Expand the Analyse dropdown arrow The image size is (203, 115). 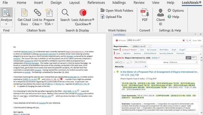coord(6,24)
